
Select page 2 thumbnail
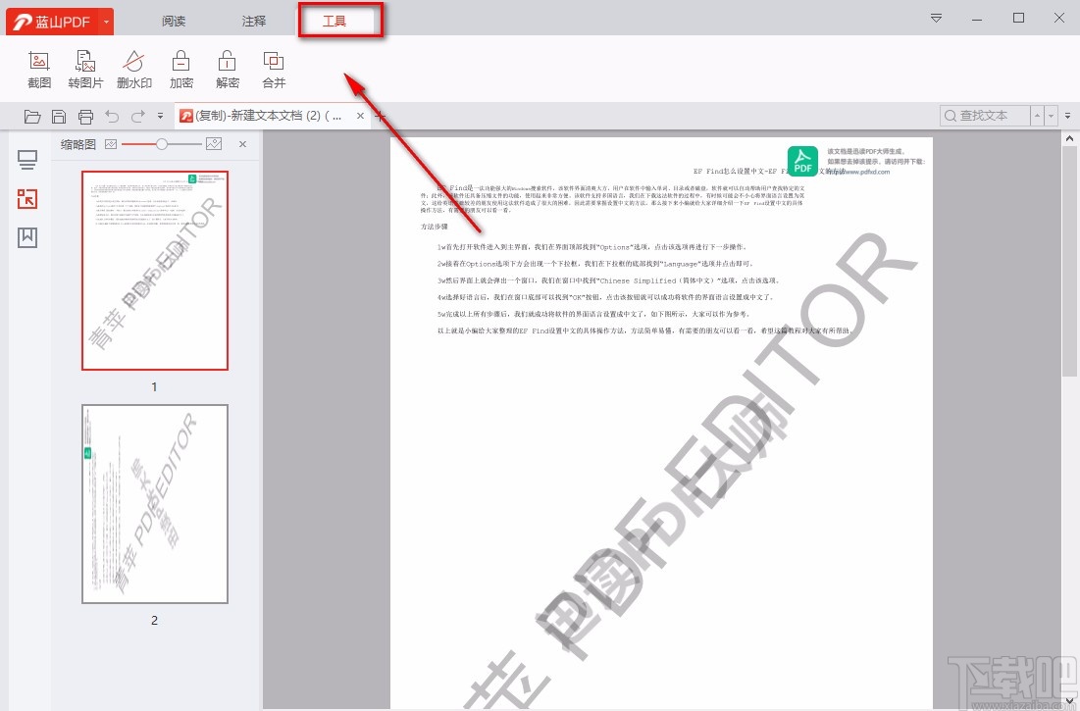pos(154,502)
